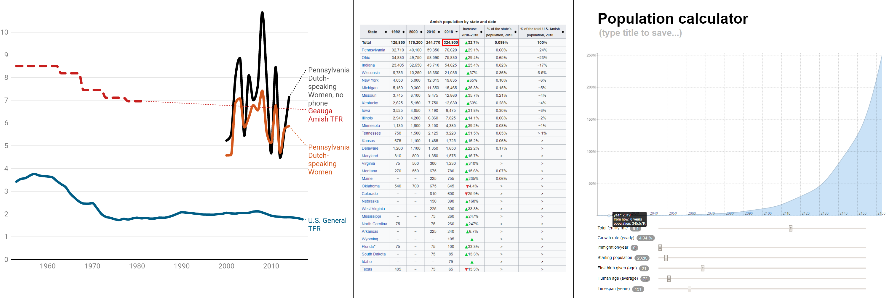
Task: Click the immigration/year slider handle
Action: [660, 247]
